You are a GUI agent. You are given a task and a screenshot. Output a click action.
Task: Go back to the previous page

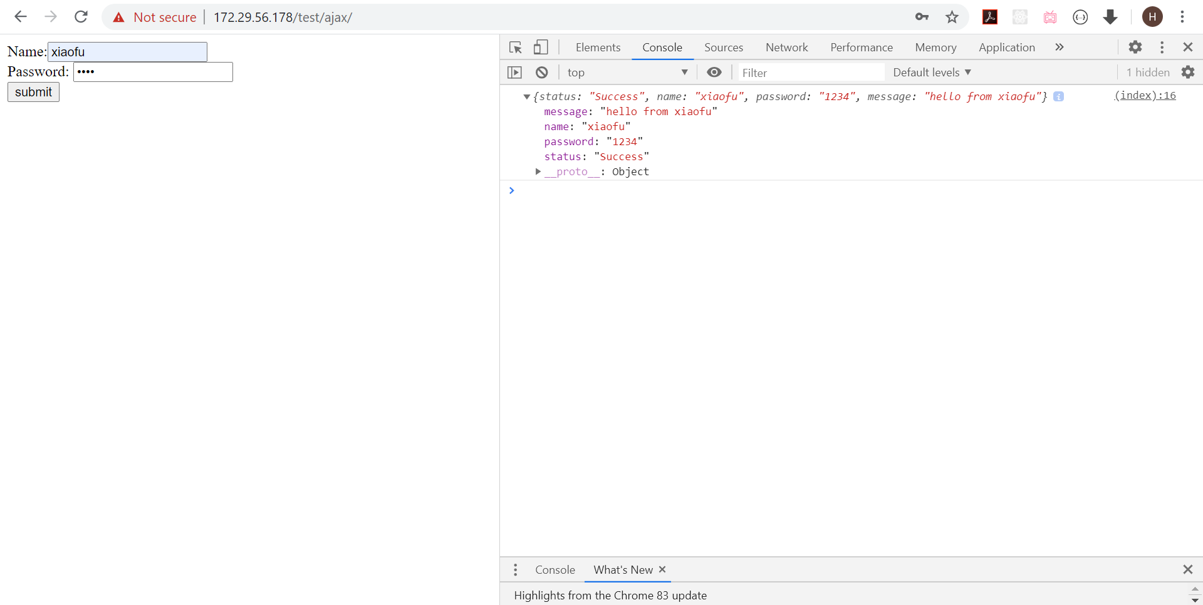tap(21, 17)
